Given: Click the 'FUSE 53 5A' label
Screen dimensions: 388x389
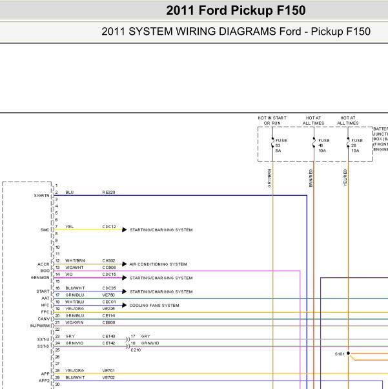Looking at the screenshot, I should pyautogui.click(x=281, y=145).
